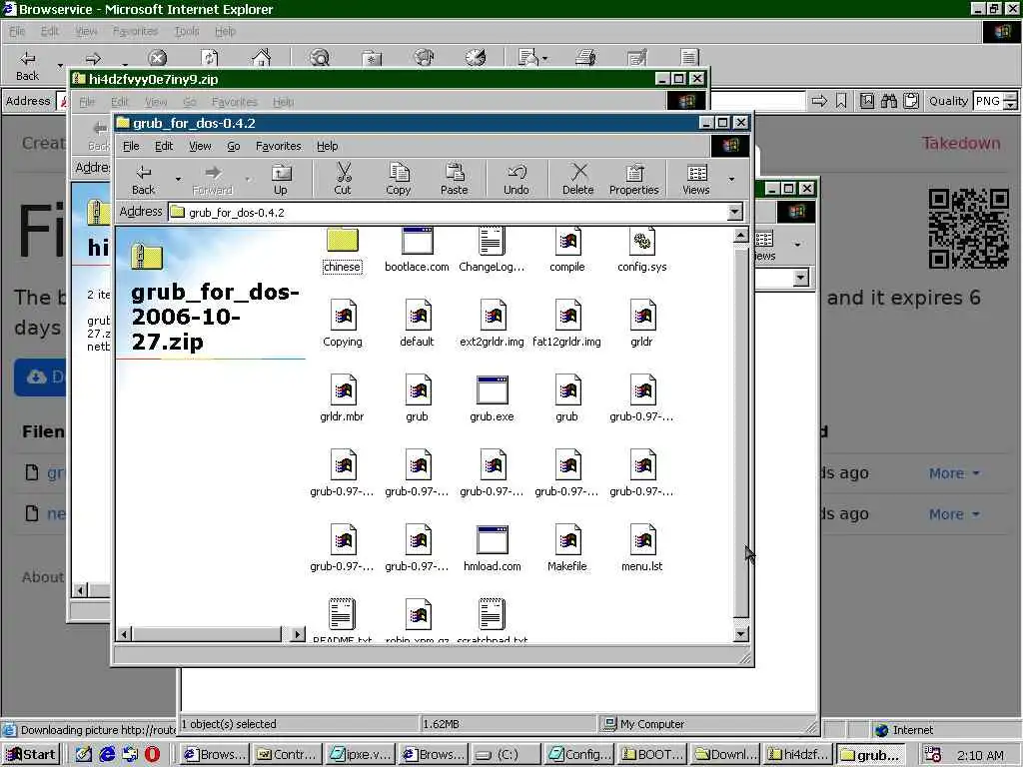Viewport: 1023px width, 767px height.
Task: Select the fat12grldr.img file
Action: (x=567, y=325)
